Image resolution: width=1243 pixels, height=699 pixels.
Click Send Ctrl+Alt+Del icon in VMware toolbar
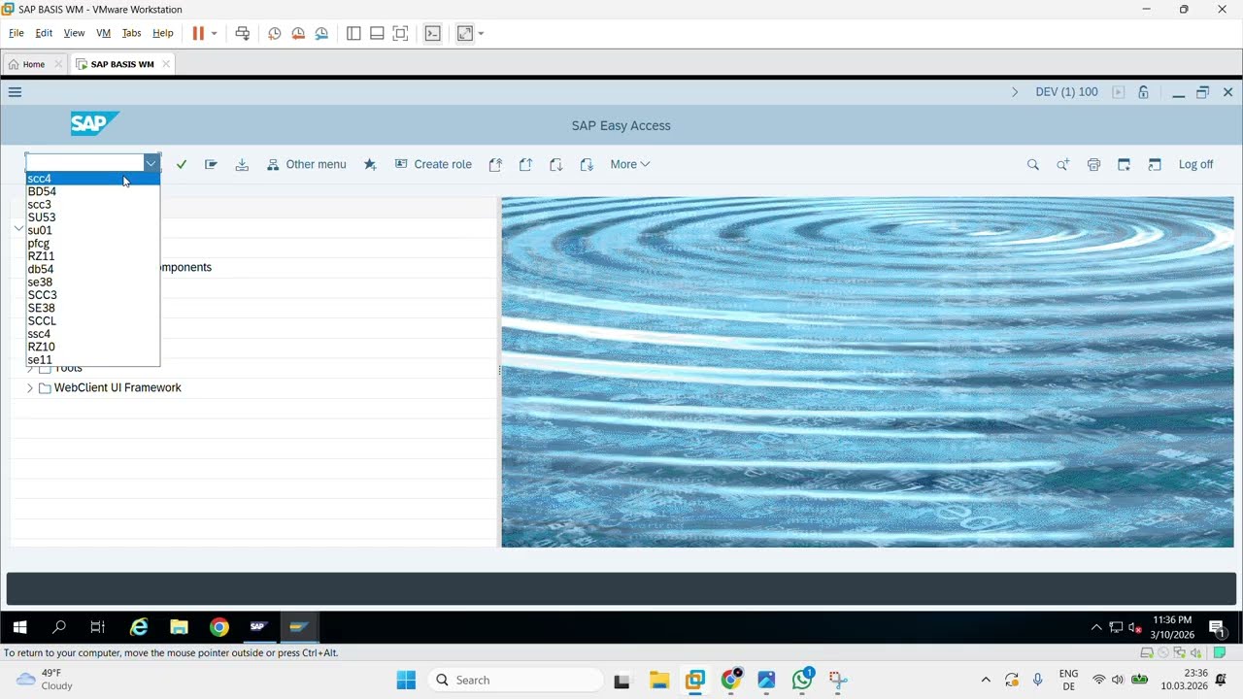243,33
